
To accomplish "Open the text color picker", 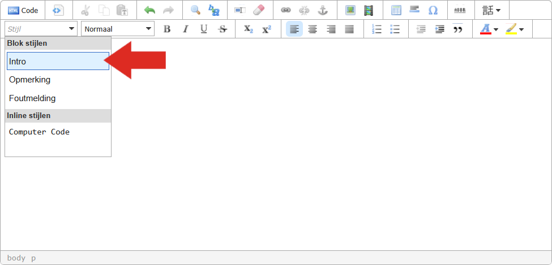I will (489, 29).
